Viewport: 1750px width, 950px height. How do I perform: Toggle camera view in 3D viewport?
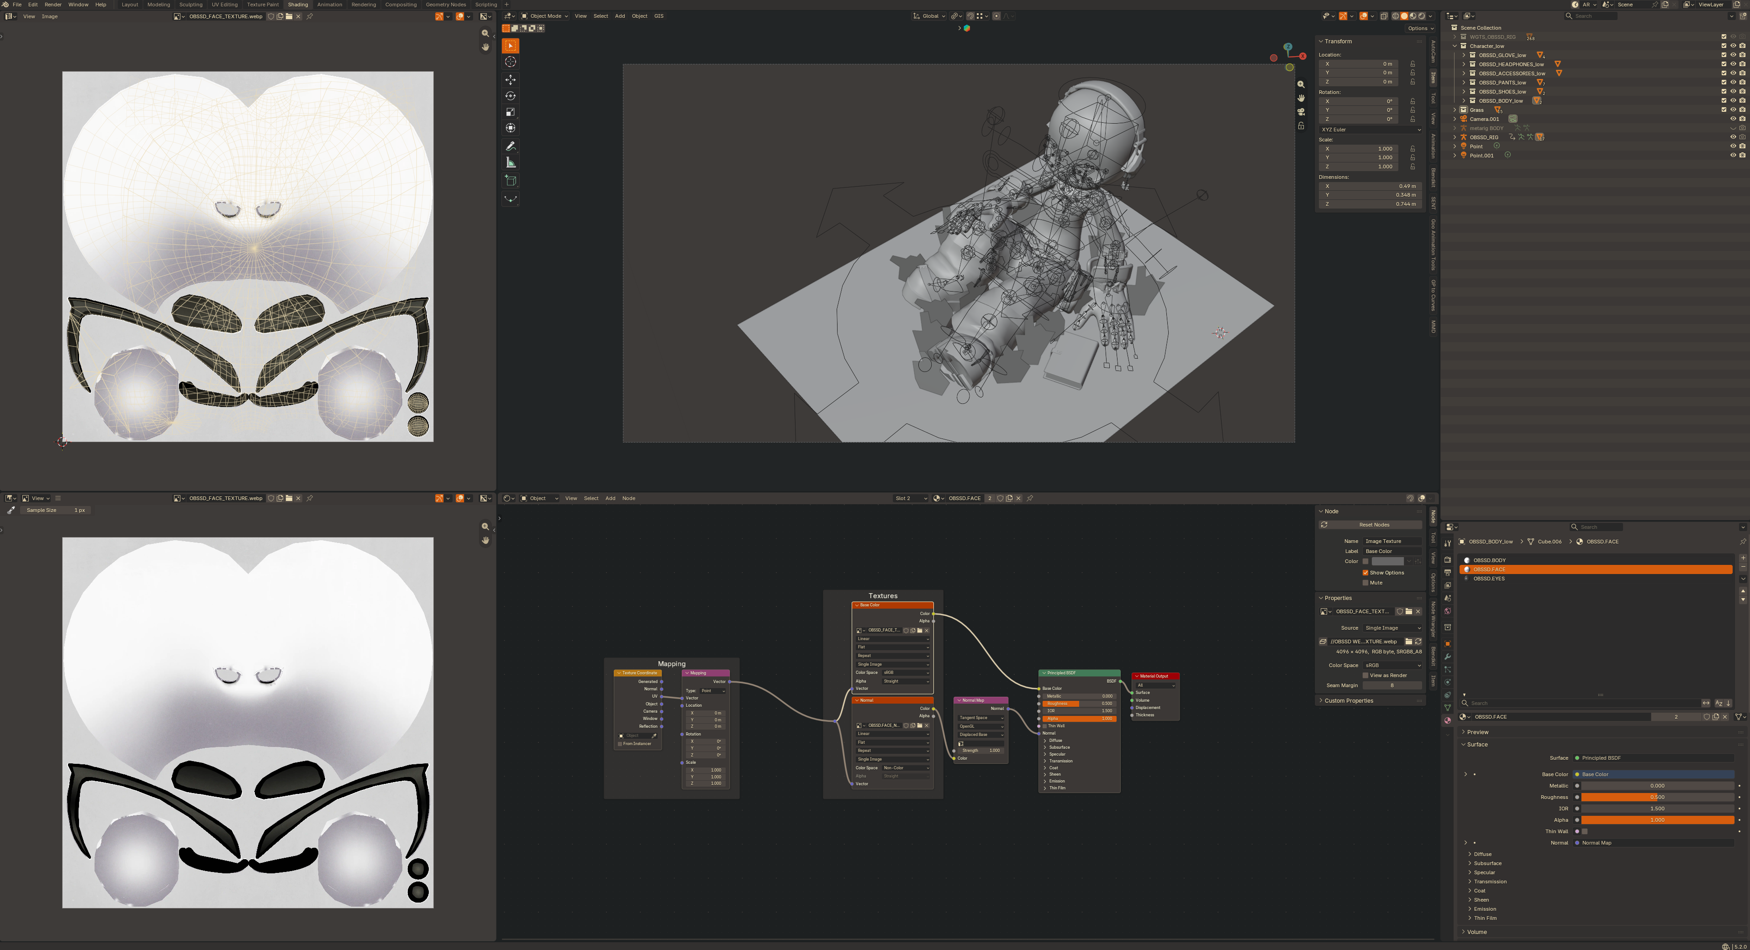[1301, 112]
